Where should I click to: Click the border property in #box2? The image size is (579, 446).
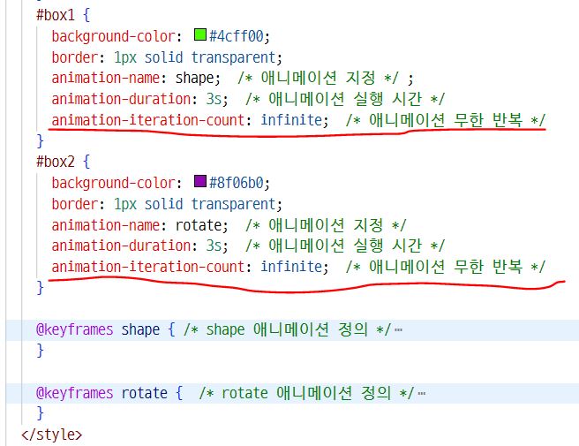(x=75, y=204)
